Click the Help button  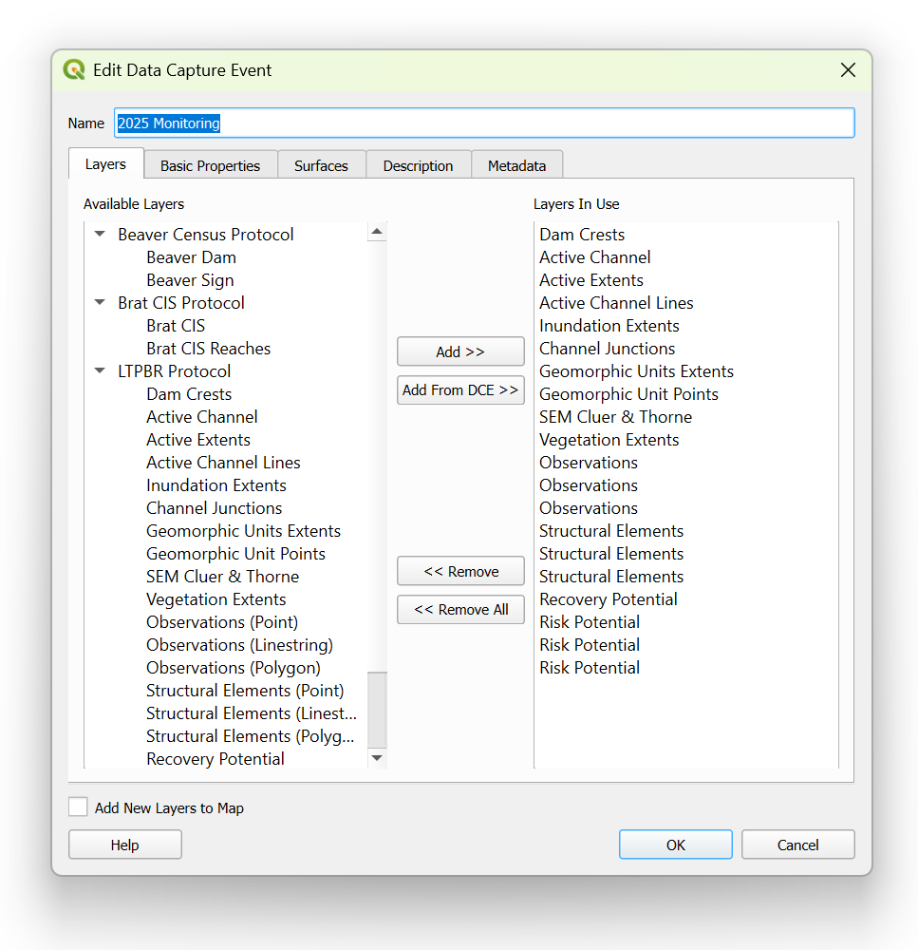(x=124, y=845)
